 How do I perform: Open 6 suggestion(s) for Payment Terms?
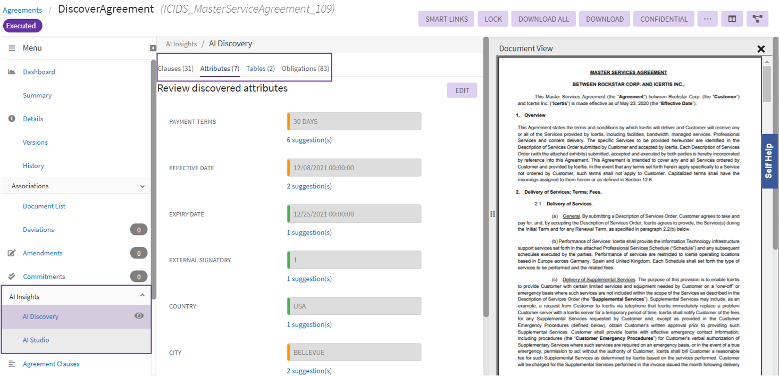click(x=309, y=140)
